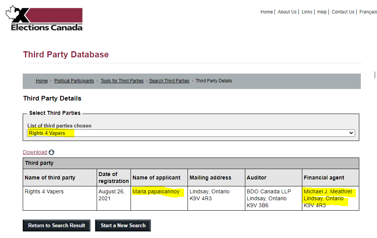Click the 'Select Third Parties' legend
The height and width of the screenshot is (238, 377).
(55, 113)
